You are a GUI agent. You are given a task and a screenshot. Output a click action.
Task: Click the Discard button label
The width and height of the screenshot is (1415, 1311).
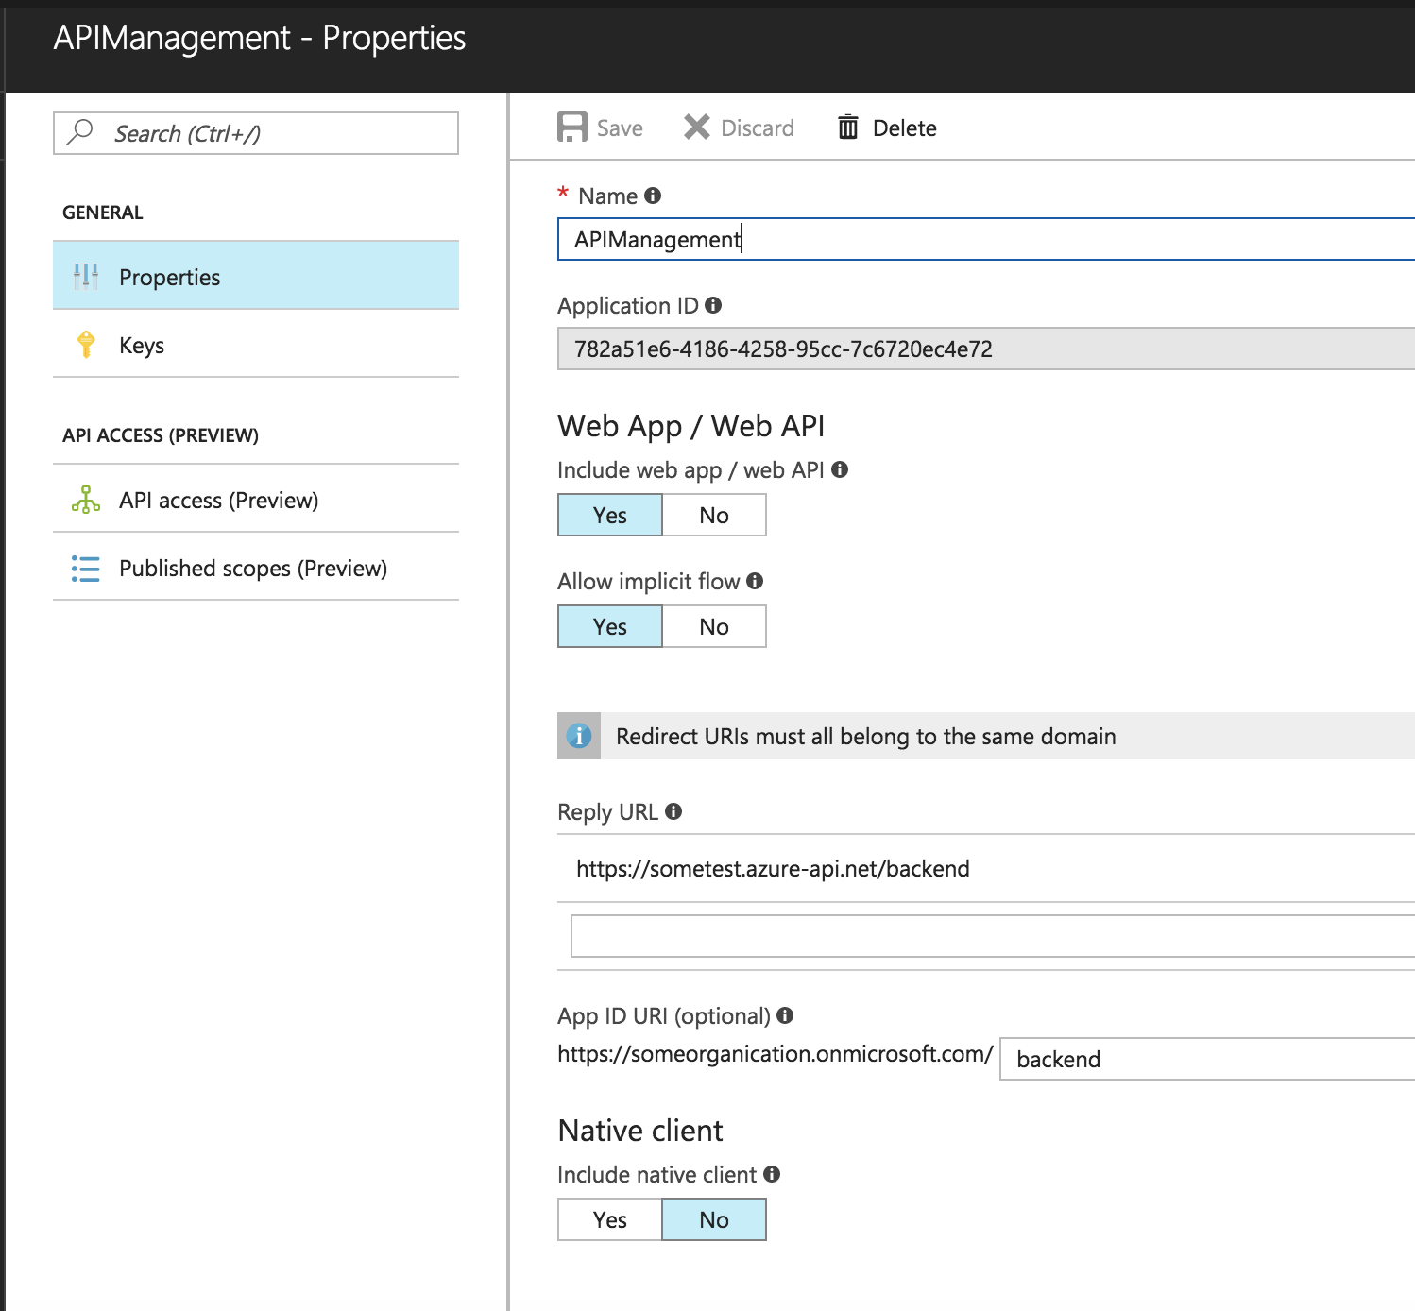click(758, 128)
